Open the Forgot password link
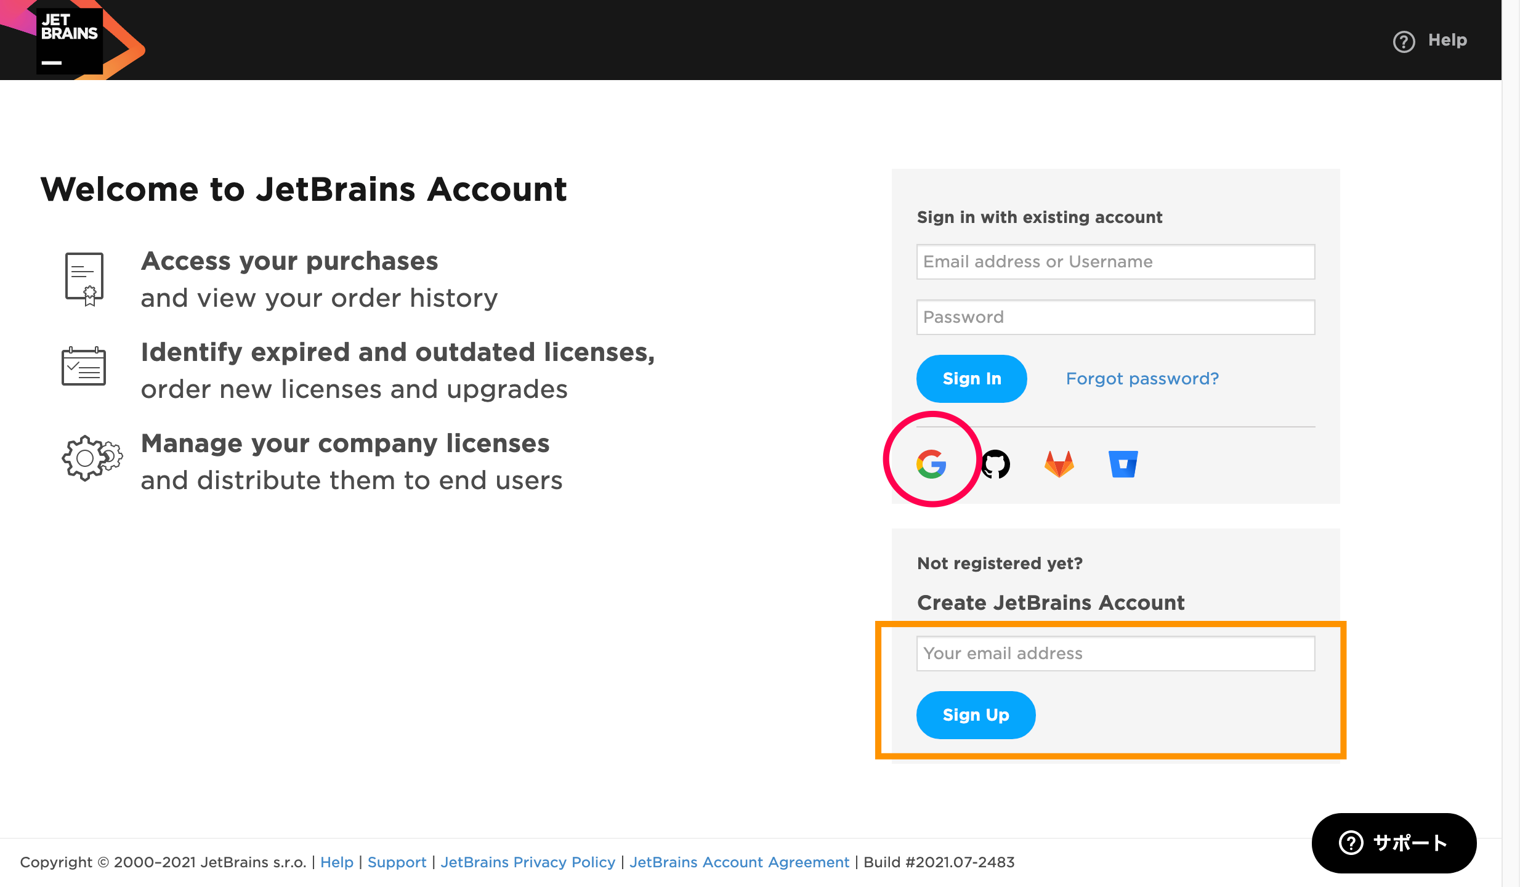The image size is (1520, 887). 1142,379
